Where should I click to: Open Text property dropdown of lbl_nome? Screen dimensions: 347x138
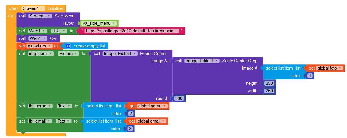point(64,106)
